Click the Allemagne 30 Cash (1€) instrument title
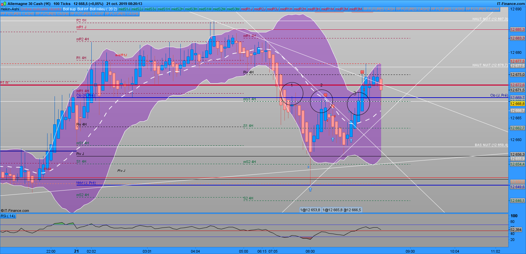This screenshot has width=526, height=254. tap(29, 4)
